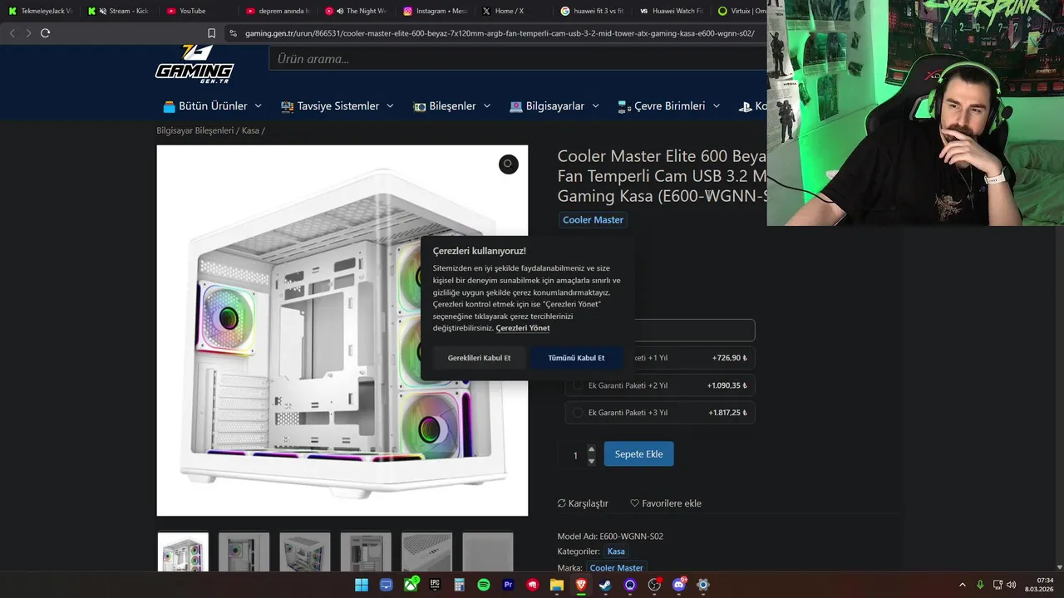The width and height of the screenshot is (1064, 598).
Task: Expand the Bilgisayarlar dropdown
Action: (554, 106)
